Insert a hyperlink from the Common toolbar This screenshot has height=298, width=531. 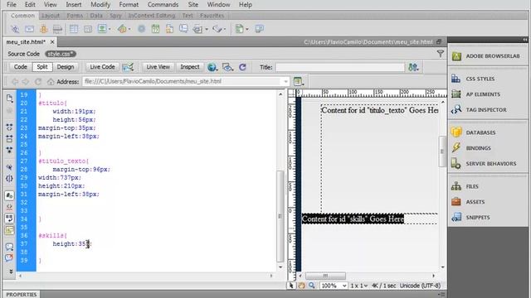[15, 29]
